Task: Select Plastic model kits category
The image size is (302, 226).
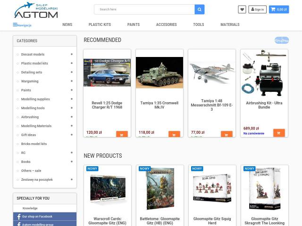Action: pos(34,63)
